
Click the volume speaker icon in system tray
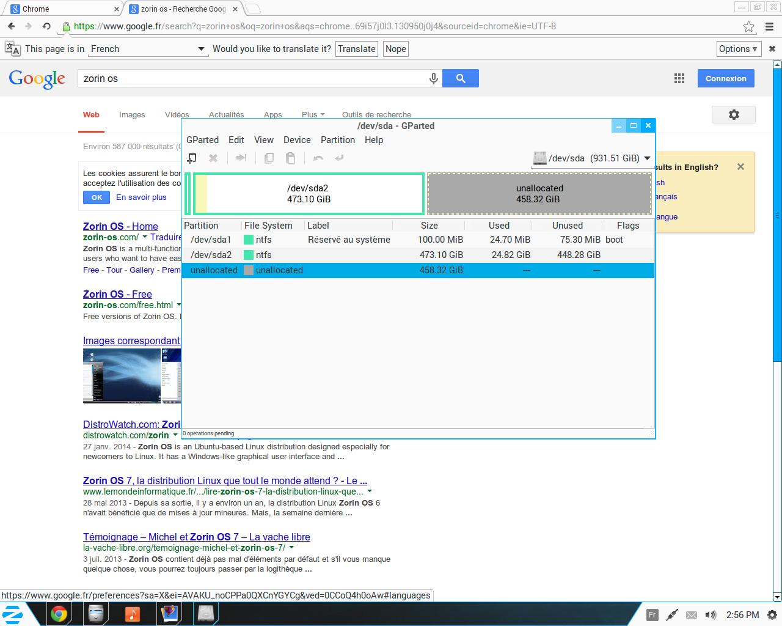pyautogui.click(x=711, y=615)
